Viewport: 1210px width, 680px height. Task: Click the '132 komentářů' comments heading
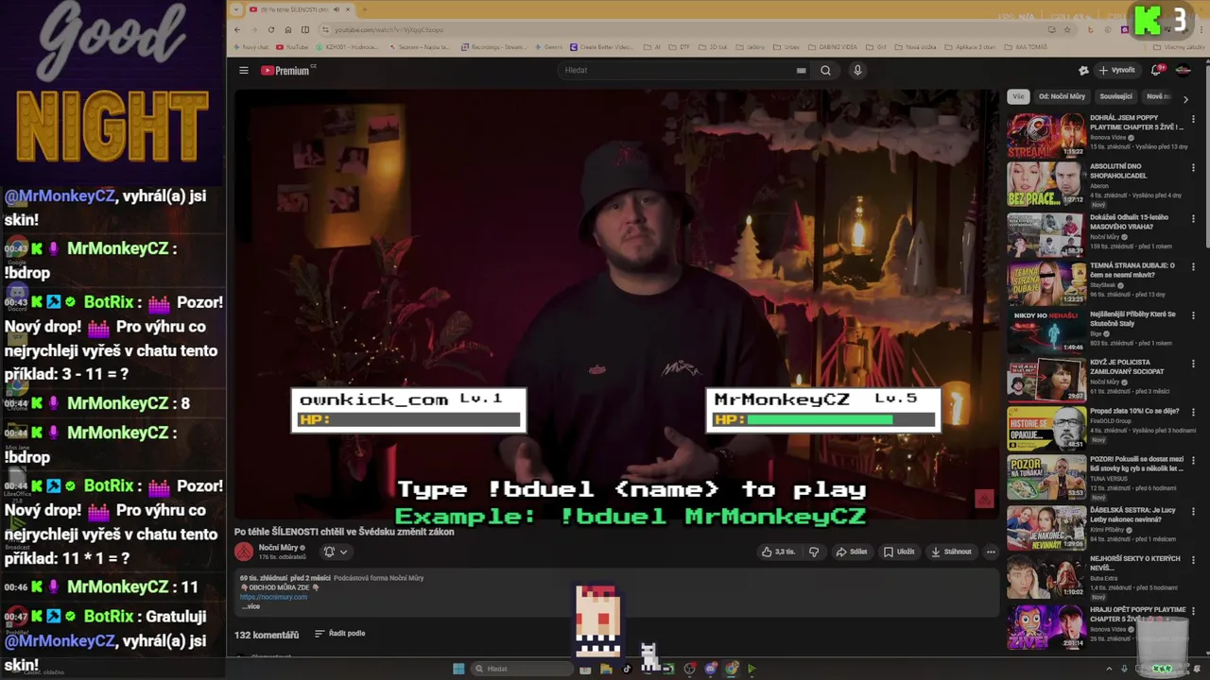click(267, 635)
